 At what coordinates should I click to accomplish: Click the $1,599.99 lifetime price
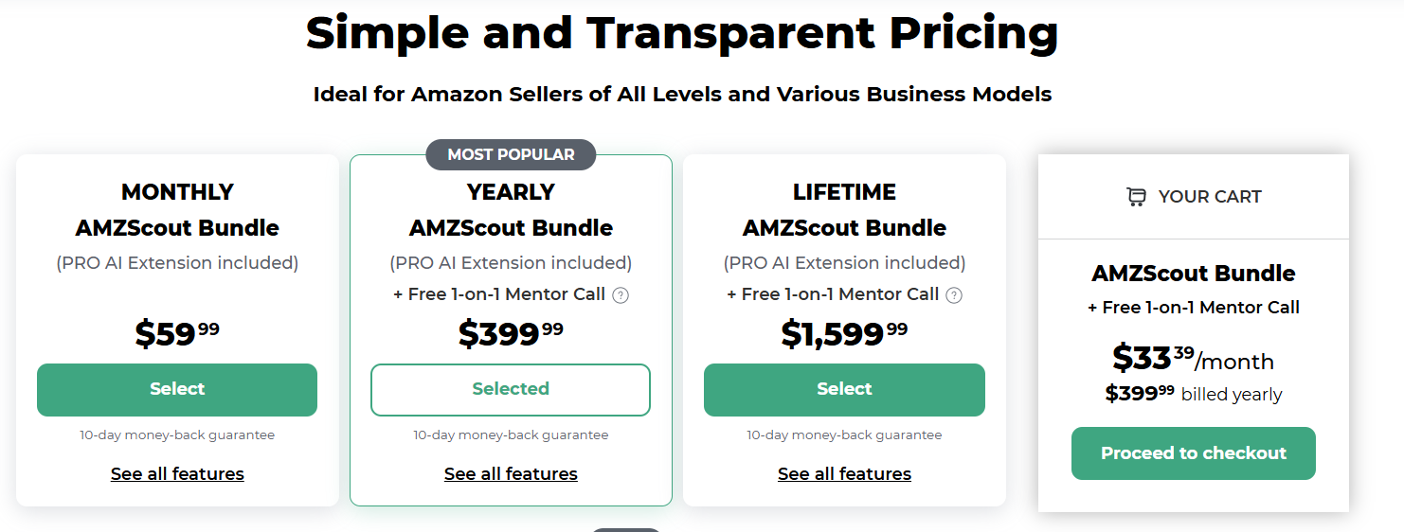click(x=844, y=333)
